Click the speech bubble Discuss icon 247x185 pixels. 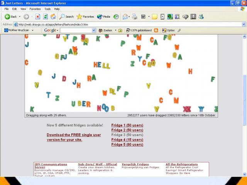[185, 17]
